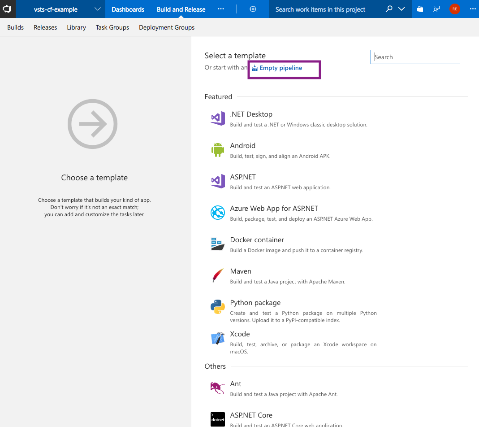Select the ASP.NET template title
The width and height of the screenshot is (479, 427).
coord(243,177)
